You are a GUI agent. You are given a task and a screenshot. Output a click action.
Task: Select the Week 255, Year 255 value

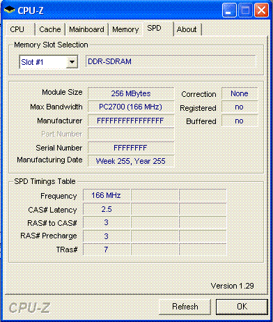(x=131, y=161)
